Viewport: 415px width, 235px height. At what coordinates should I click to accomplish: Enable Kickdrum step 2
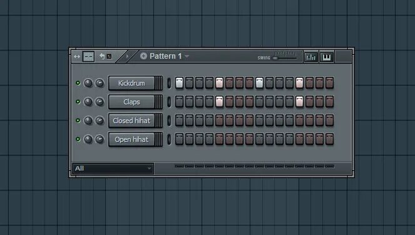point(189,82)
